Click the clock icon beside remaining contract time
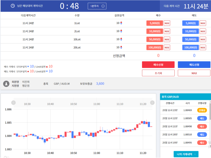Viewport: 211px width, 158px height. (13, 6)
